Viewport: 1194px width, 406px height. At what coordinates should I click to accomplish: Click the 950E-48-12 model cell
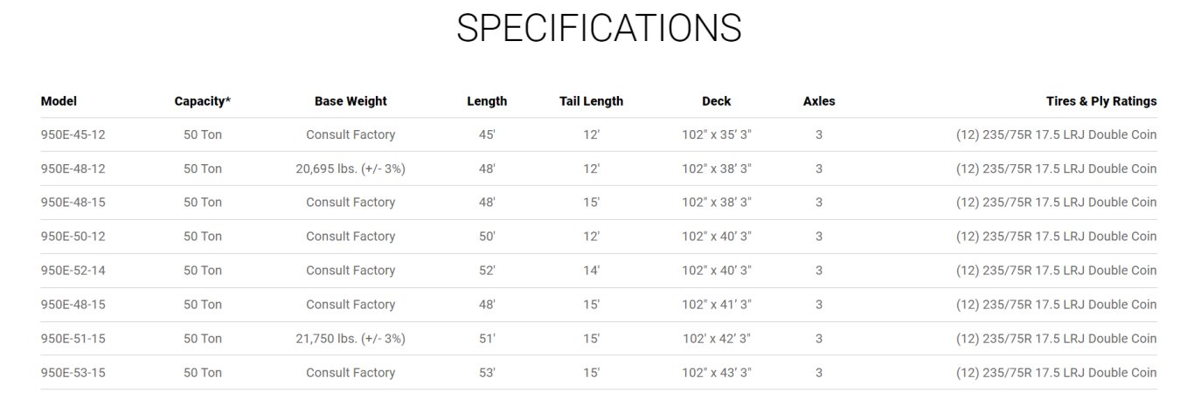tap(73, 169)
